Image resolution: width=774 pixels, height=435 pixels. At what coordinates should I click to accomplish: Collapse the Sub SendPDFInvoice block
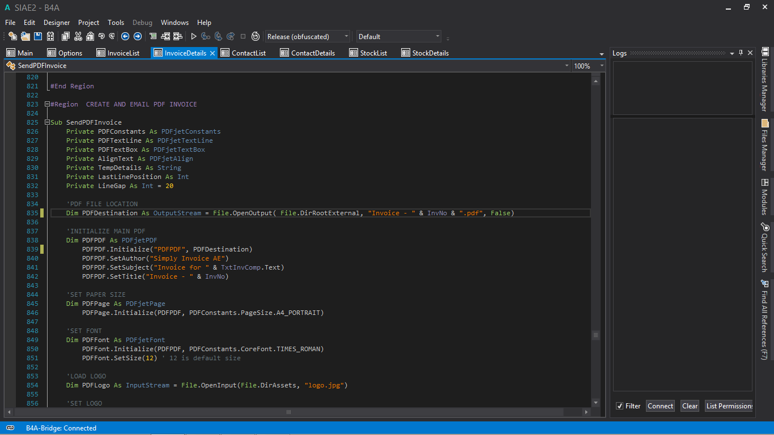47,122
